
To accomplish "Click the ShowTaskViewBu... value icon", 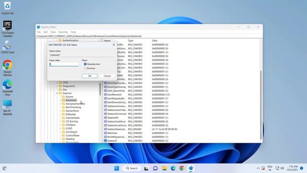I will [106, 83].
